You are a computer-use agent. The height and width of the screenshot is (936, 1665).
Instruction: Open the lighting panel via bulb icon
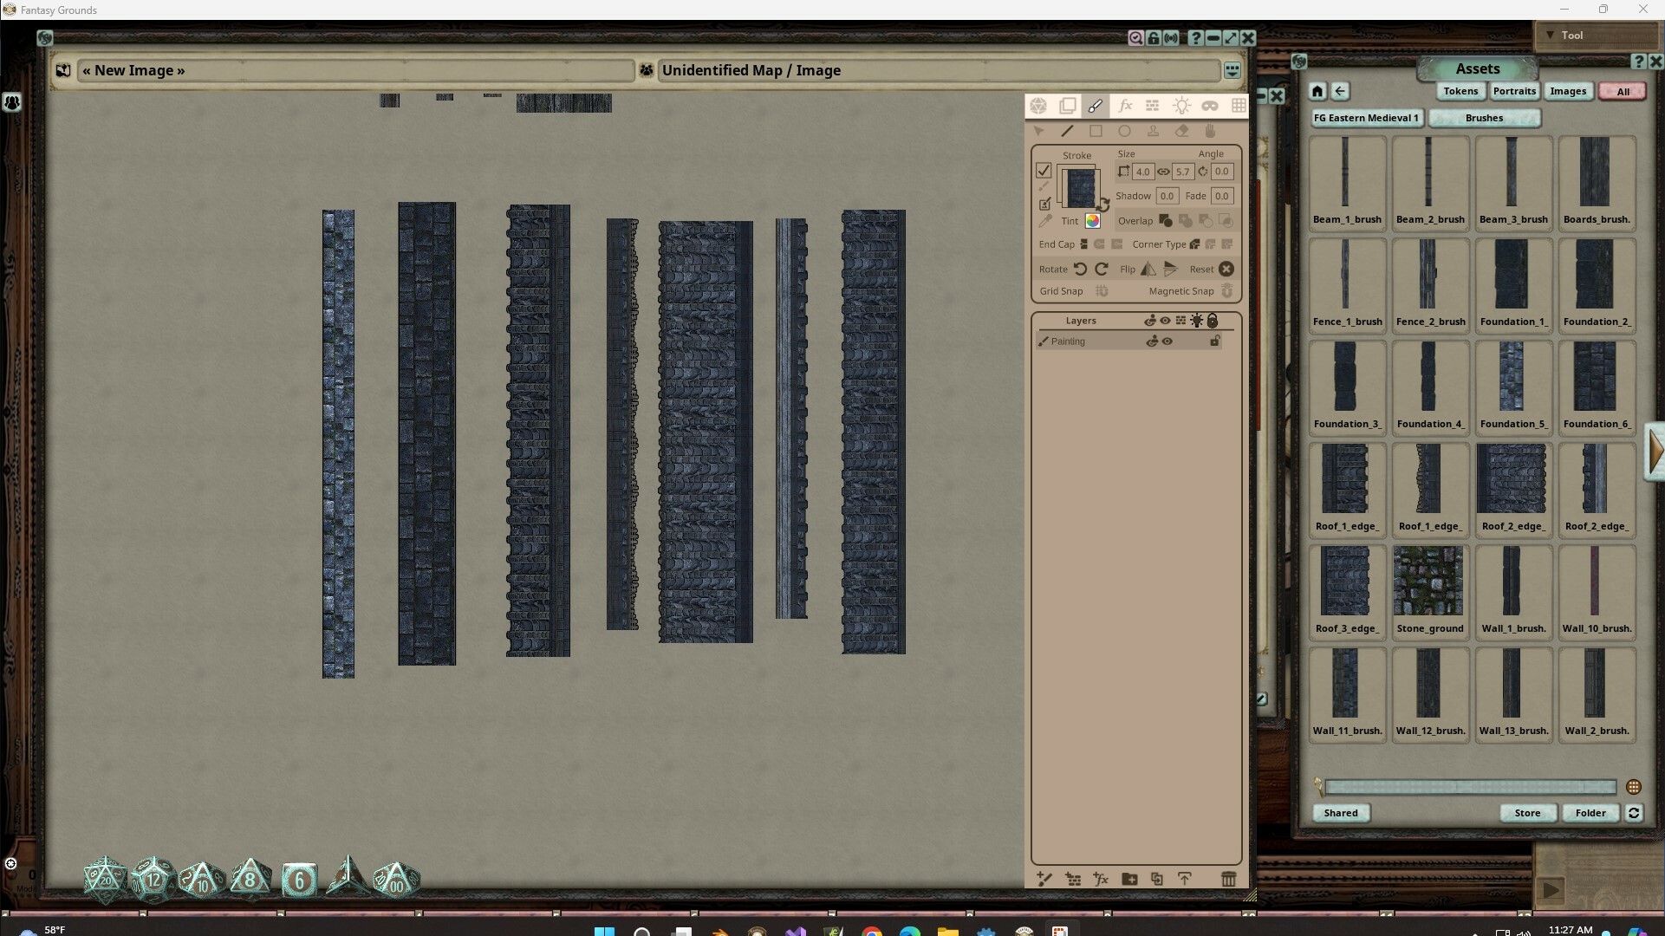click(1182, 105)
